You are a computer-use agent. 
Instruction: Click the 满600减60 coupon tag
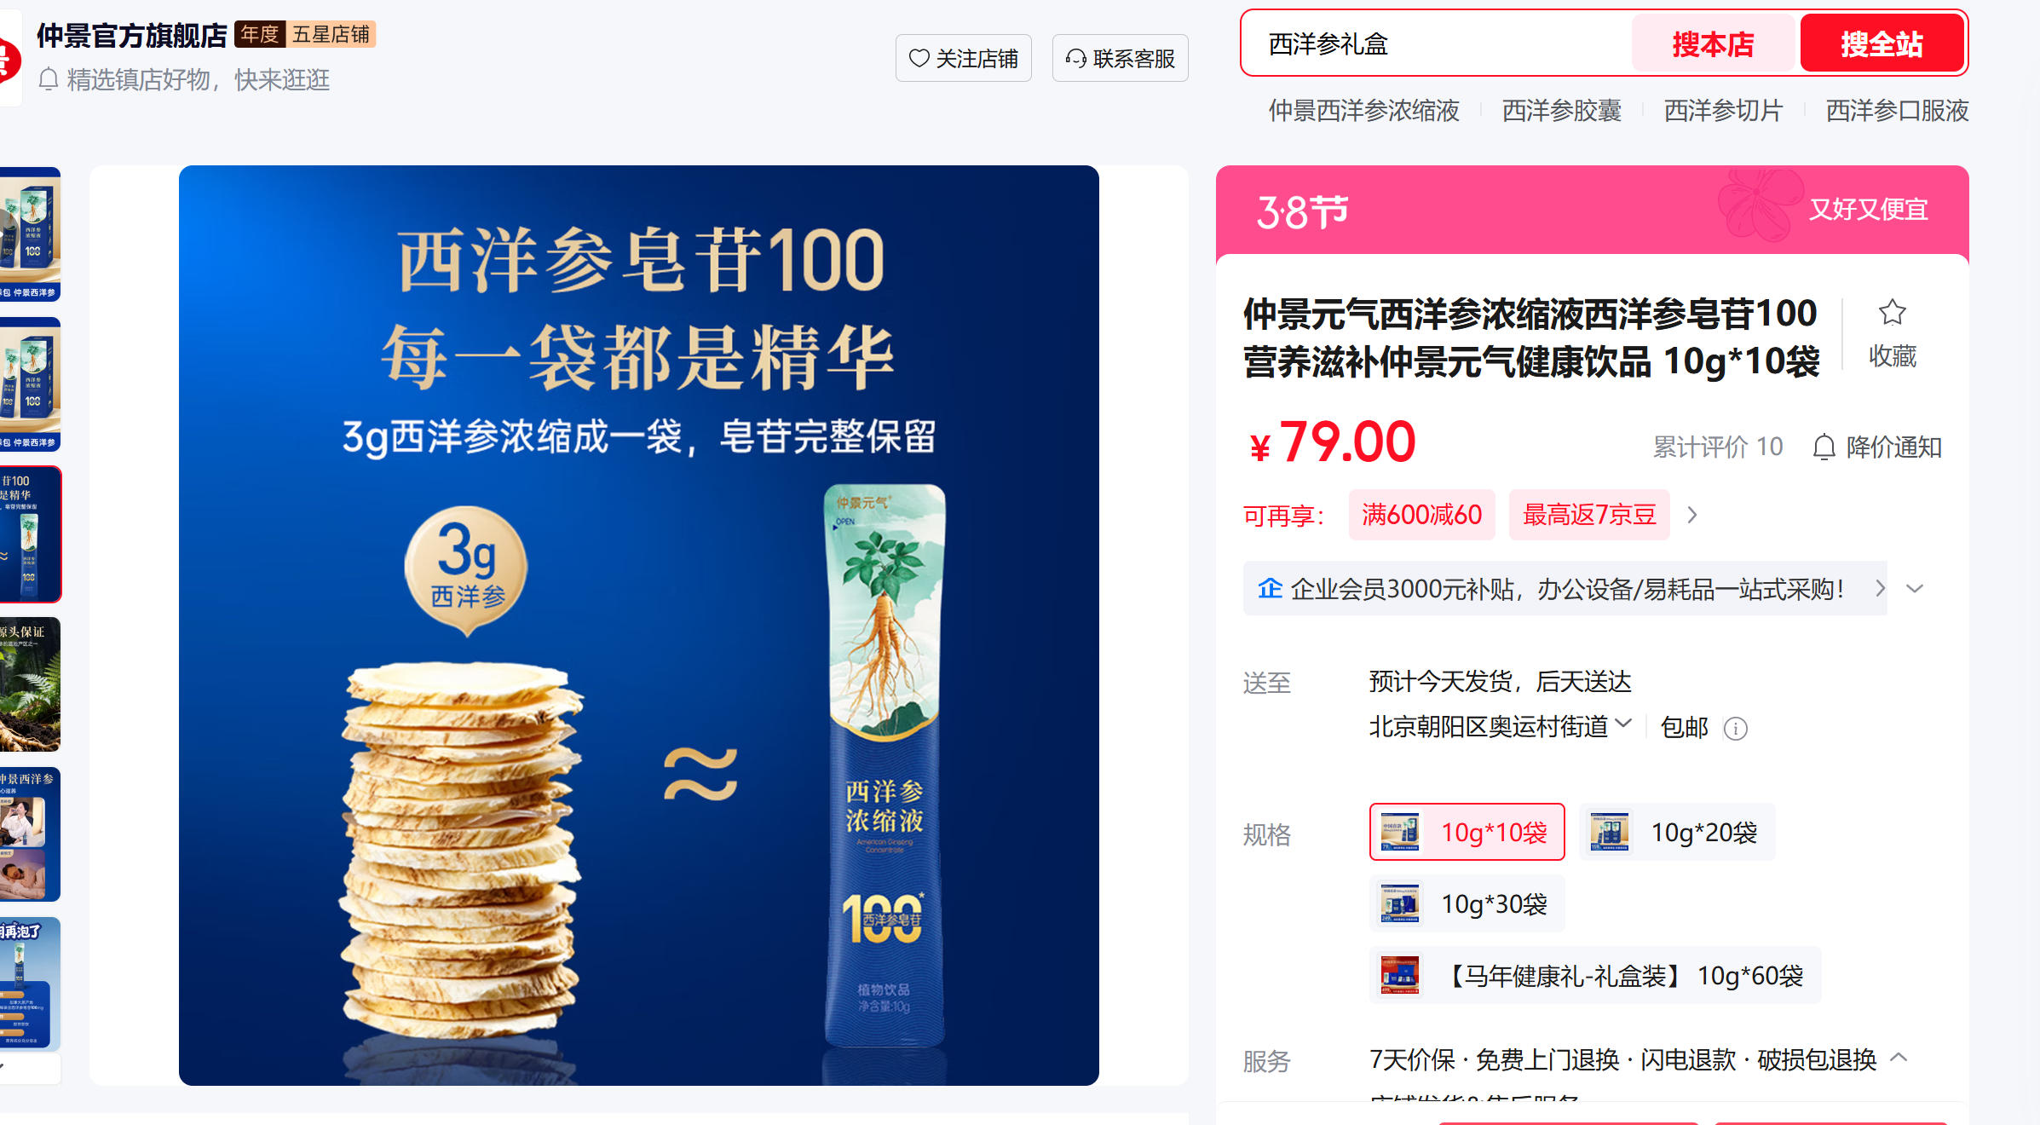[1421, 515]
